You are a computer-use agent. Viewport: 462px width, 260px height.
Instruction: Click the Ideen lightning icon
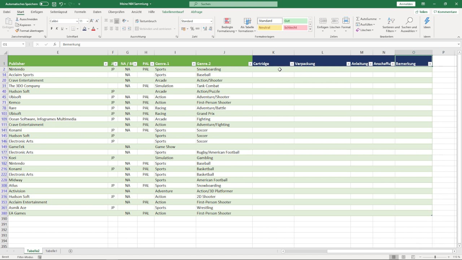[427, 21]
